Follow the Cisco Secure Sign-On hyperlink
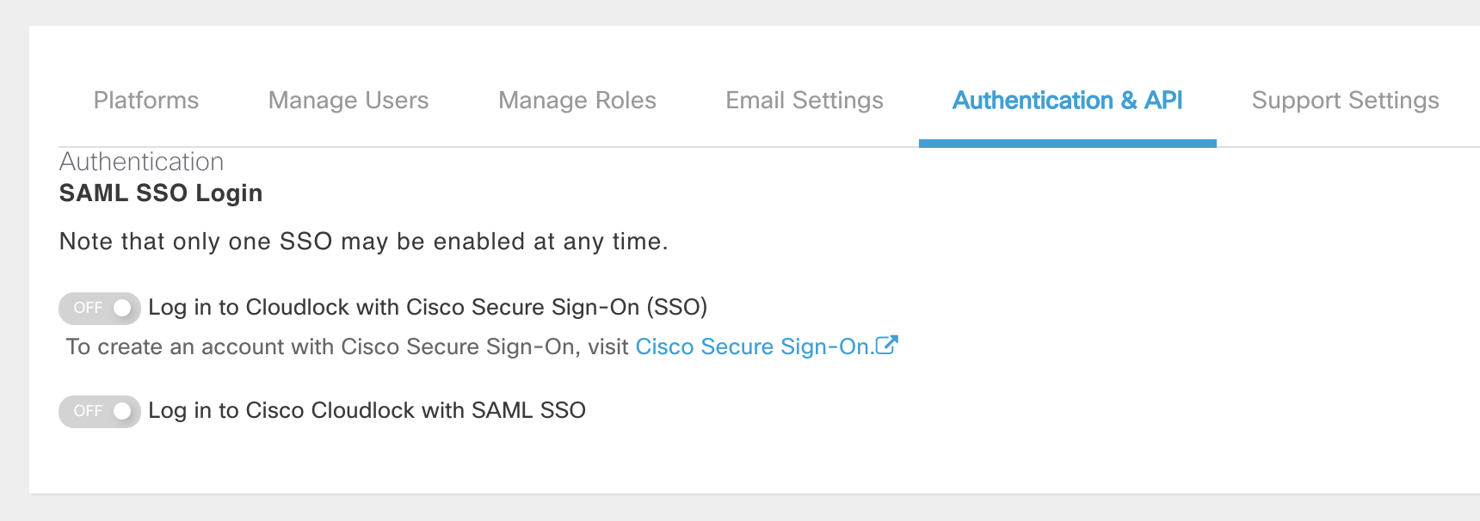Viewport: 1480px width, 521px height. click(753, 346)
